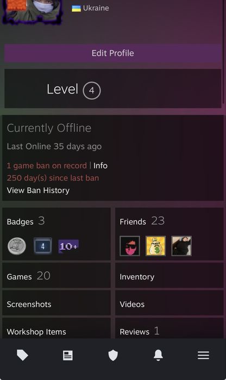Open friend avatar with sunglasses
Screen dimensions: 226x380
pos(130,246)
